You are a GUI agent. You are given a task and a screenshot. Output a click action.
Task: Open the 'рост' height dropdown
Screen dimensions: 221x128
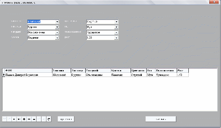pos(116,38)
